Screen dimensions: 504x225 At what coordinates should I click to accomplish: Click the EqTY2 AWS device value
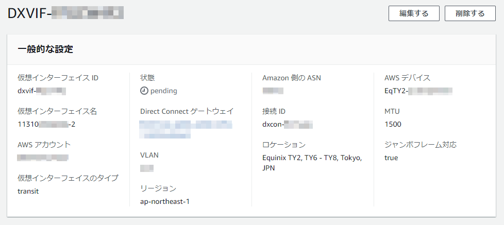point(418,91)
